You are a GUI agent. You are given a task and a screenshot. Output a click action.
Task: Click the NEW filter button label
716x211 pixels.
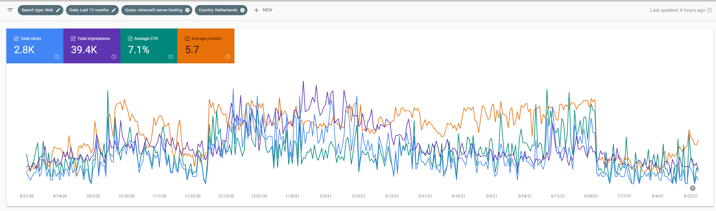click(267, 10)
